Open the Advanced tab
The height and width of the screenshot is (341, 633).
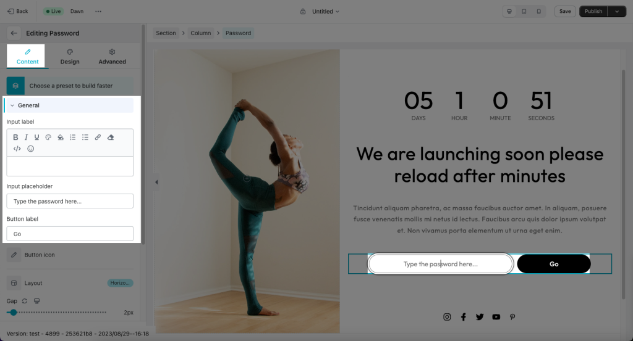113,56
